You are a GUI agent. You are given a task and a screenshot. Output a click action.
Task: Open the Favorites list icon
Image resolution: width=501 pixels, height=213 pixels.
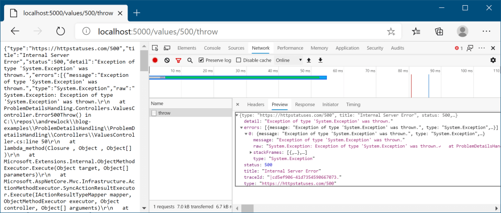pyautogui.click(x=416, y=31)
